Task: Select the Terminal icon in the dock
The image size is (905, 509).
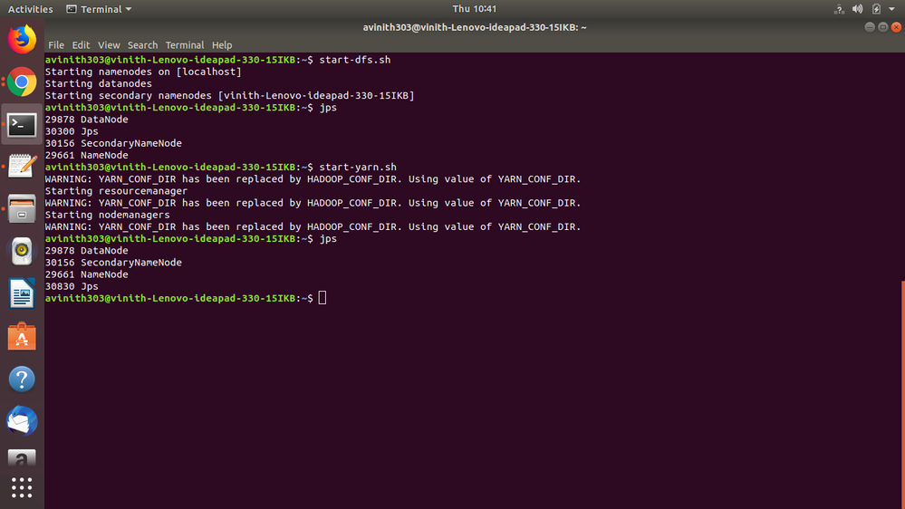Action: pos(22,125)
